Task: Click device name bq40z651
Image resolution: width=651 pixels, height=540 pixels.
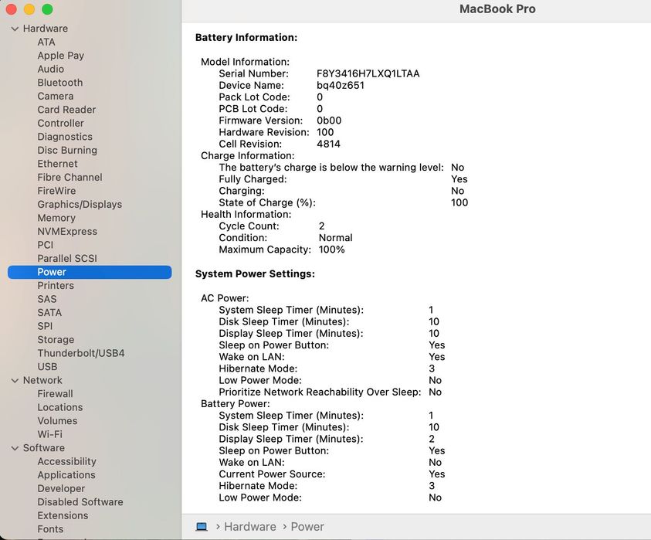Action: point(341,86)
